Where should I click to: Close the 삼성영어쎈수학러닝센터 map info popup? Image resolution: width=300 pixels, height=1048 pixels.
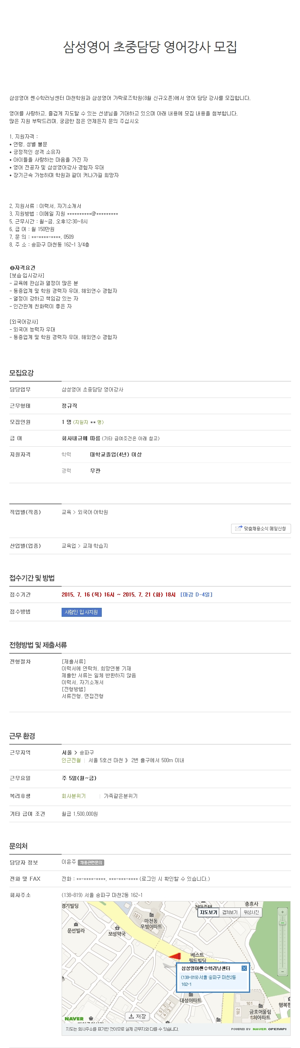(x=244, y=968)
